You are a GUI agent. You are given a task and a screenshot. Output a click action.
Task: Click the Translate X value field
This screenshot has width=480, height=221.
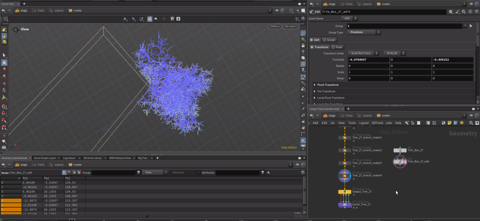pyautogui.click(x=368, y=60)
